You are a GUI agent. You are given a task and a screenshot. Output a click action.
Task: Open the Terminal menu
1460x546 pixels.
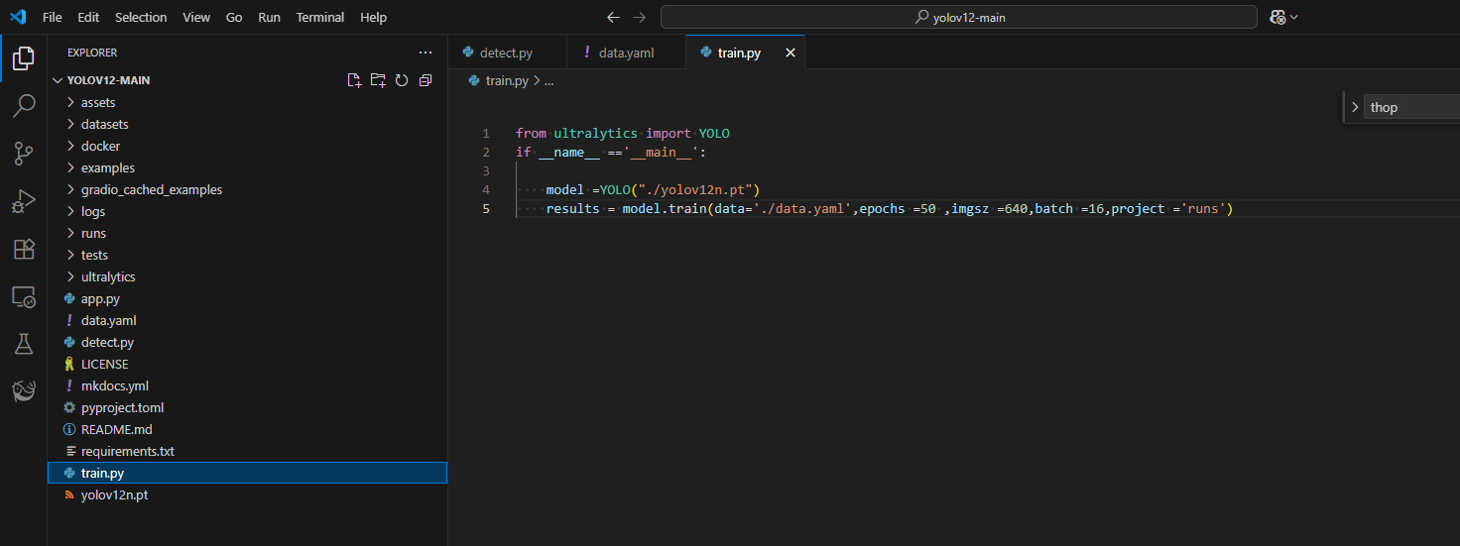point(320,17)
